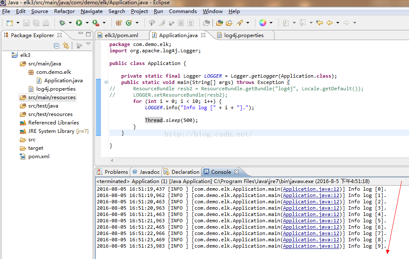Image resolution: width=409 pixels, height=259 pixels.
Task: Go back with the yellow left arrow
Action: (330, 23)
